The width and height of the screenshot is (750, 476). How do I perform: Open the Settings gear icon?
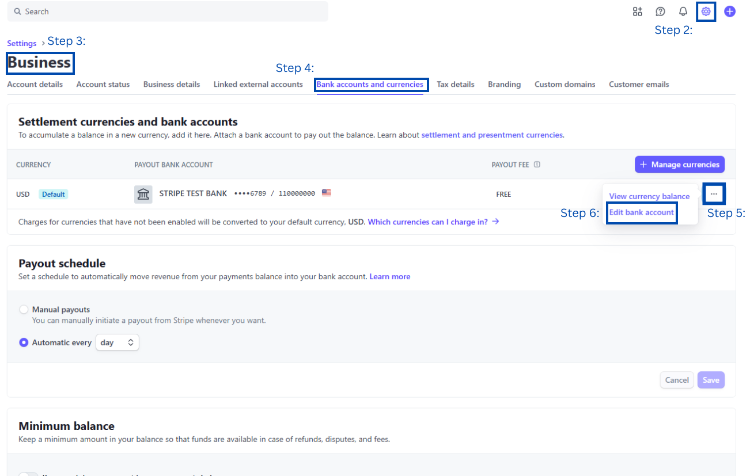point(706,11)
